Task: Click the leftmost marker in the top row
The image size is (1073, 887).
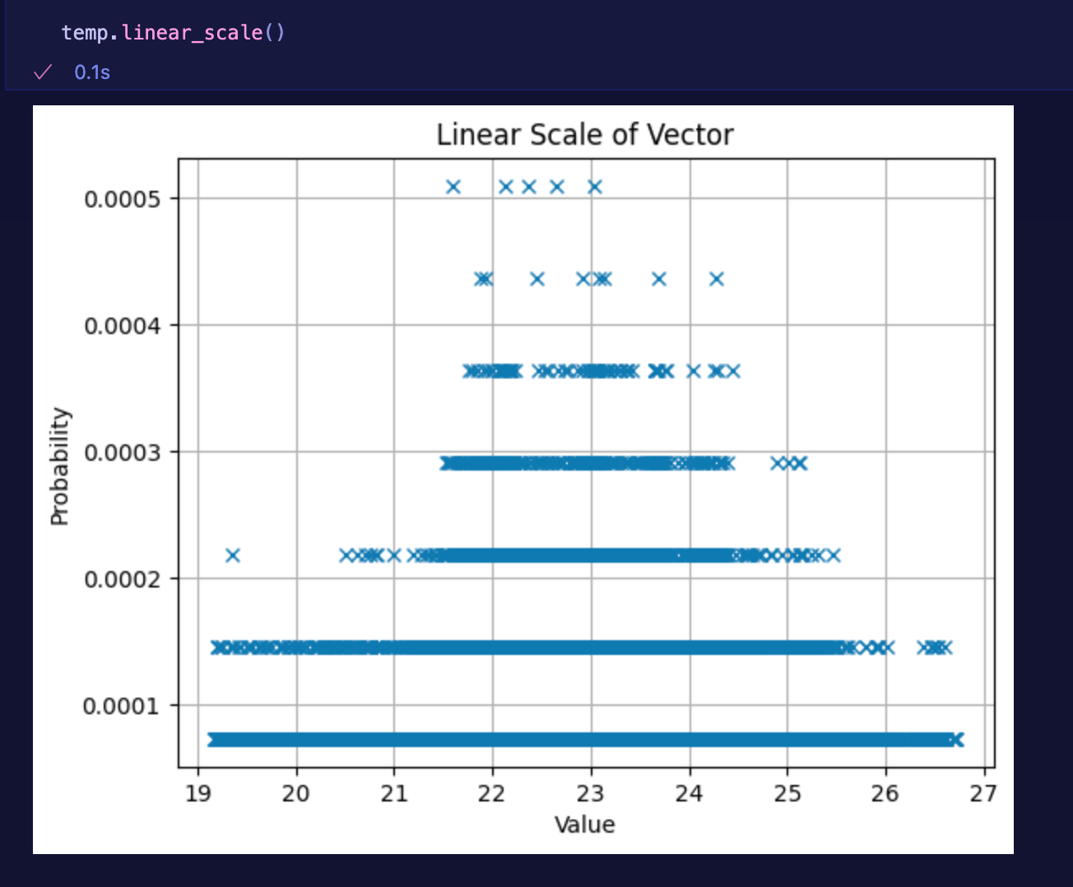Action: (453, 187)
